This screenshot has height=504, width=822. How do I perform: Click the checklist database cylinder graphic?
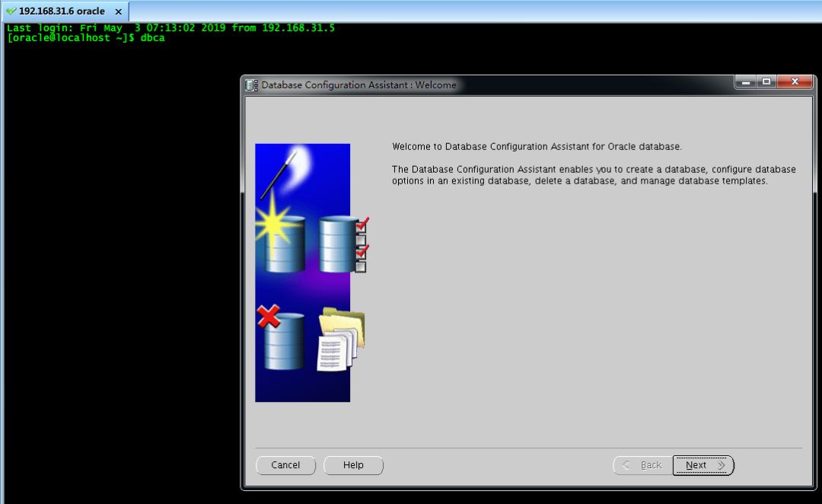[x=344, y=244]
